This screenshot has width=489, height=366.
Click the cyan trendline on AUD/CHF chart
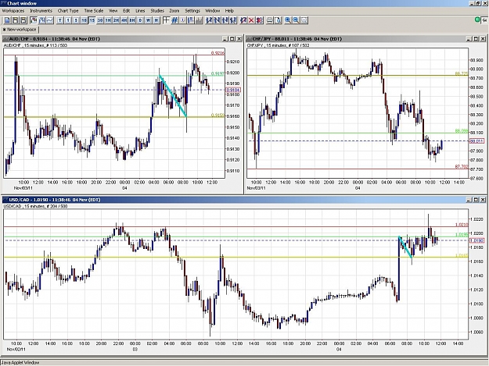coord(173,96)
